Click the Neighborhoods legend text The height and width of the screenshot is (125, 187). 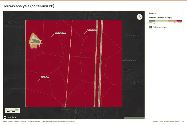pos(160,27)
